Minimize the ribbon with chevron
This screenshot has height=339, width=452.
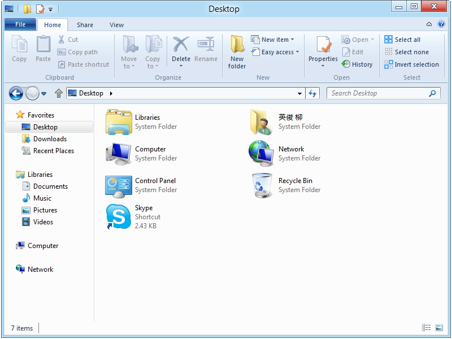[x=429, y=24]
